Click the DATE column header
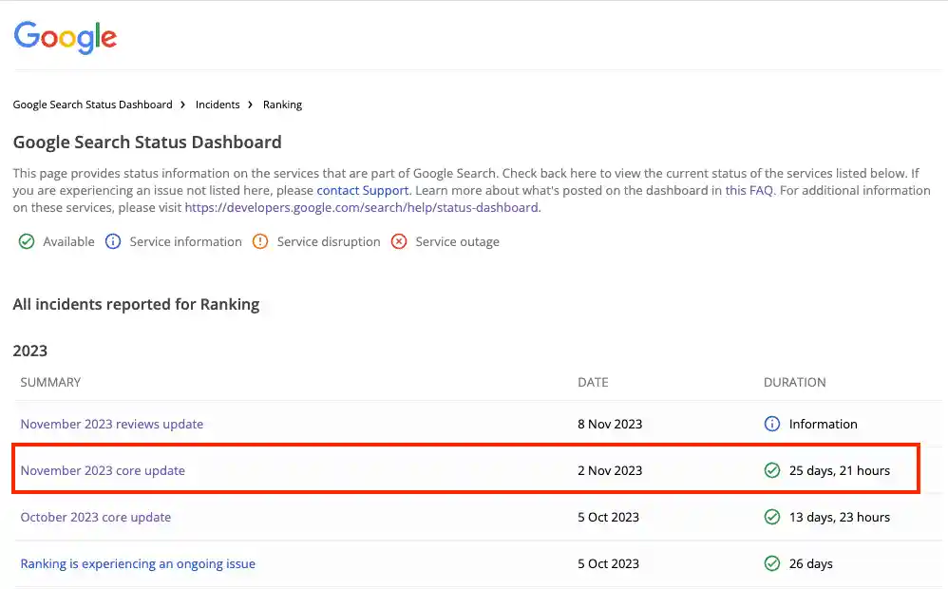The width and height of the screenshot is (948, 589). [593, 382]
